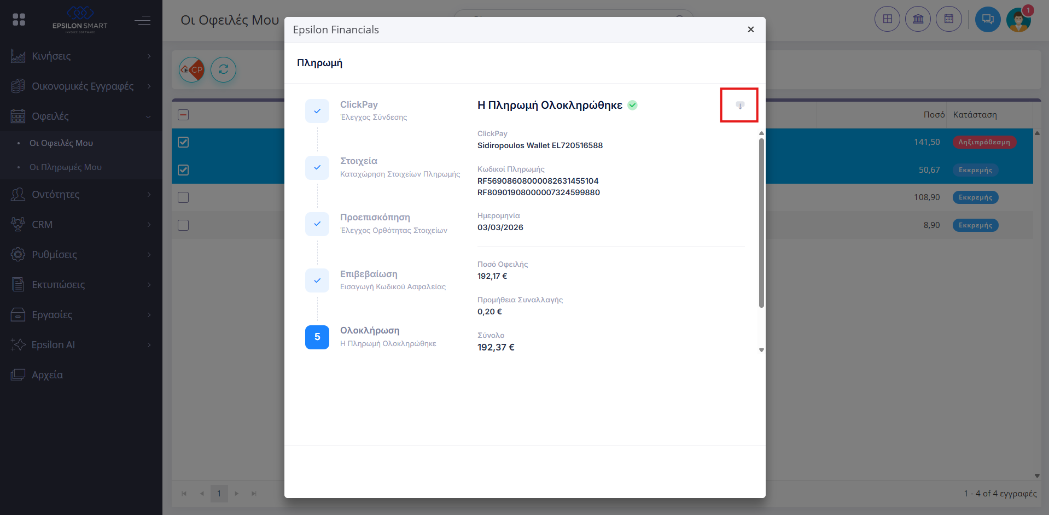1049x515 pixels.
Task: Open the Epsilon AI sidebar menu label
Action: pyautogui.click(x=53, y=344)
